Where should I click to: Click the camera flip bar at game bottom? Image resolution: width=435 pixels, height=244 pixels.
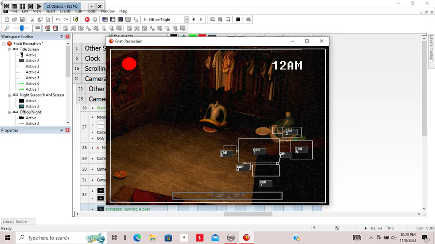227,196
